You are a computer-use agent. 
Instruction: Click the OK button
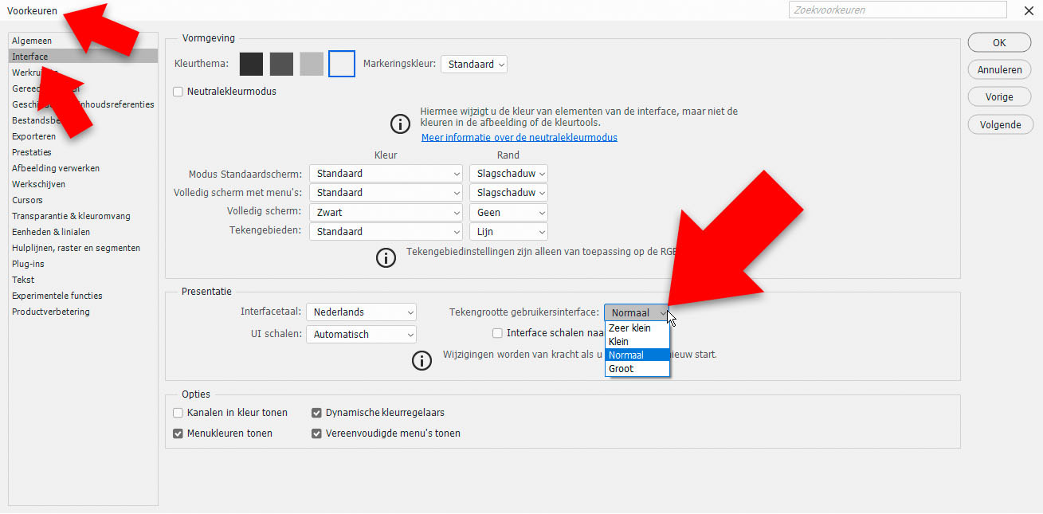click(999, 43)
